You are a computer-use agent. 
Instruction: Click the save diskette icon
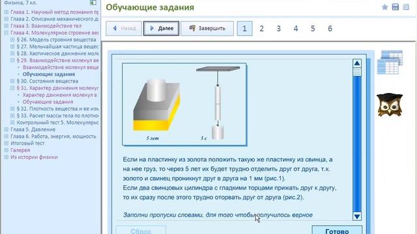[395, 7]
